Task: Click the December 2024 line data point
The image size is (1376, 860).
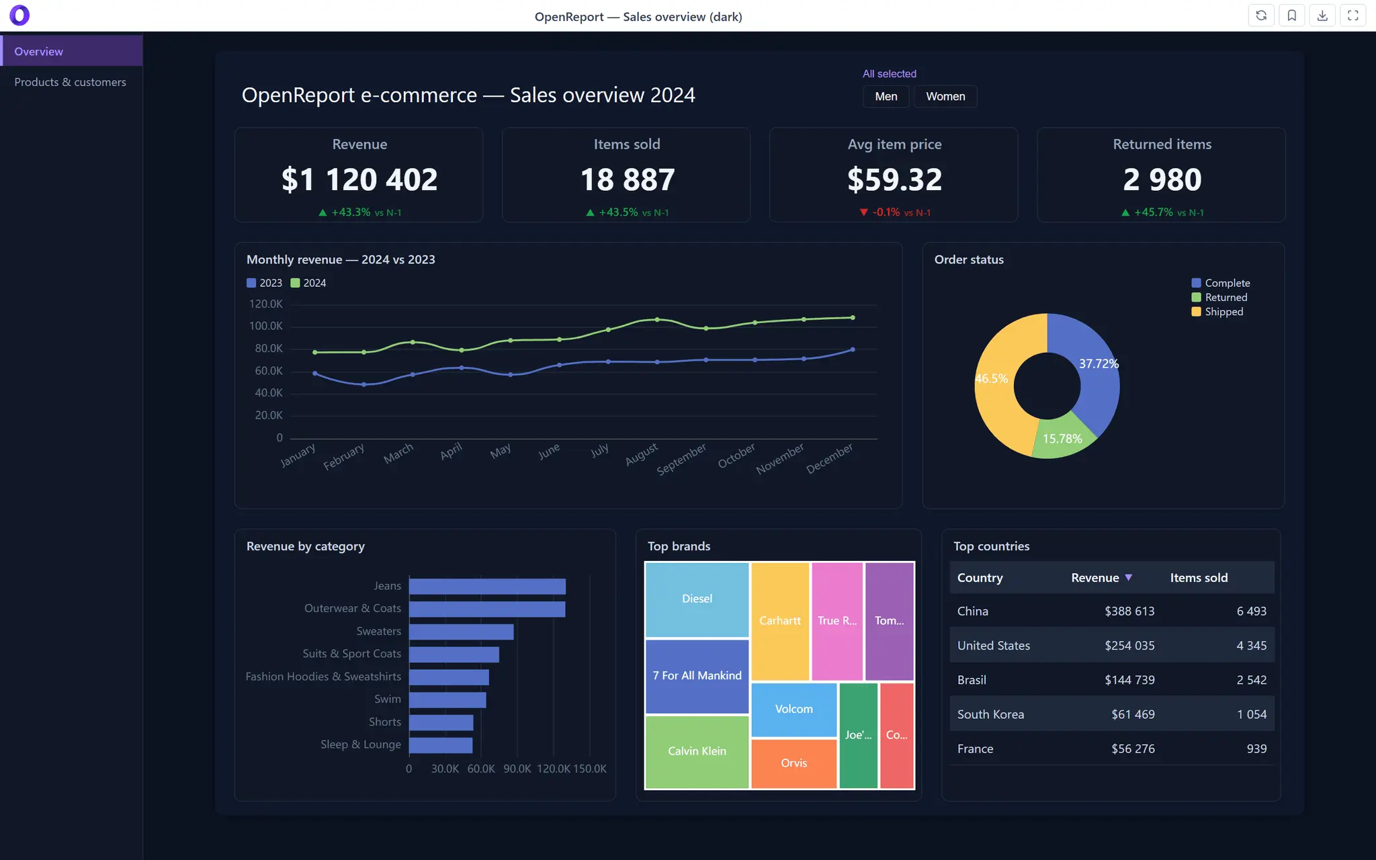Action: pyautogui.click(x=853, y=317)
